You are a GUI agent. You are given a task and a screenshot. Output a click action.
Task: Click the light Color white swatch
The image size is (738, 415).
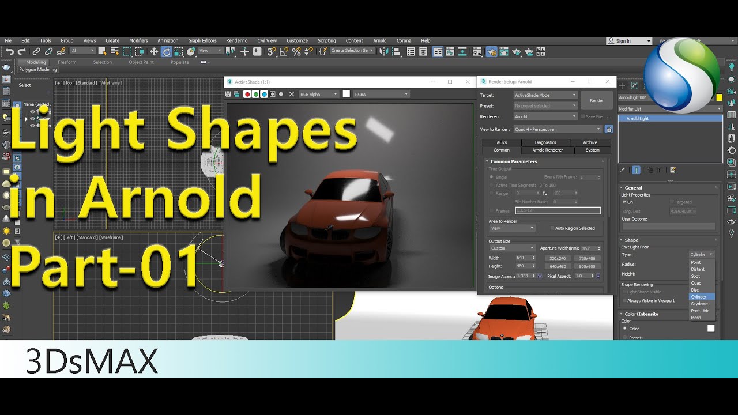711,329
